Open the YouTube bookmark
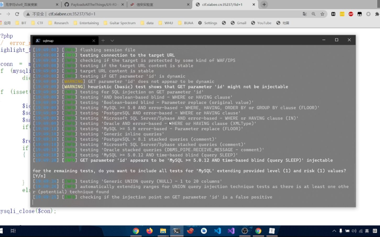The image size is (380, 237). click(x=261, y=23)
